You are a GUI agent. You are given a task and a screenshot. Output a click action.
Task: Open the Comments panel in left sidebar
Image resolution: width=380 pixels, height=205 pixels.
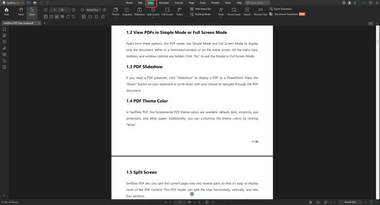tap(4, 42)
